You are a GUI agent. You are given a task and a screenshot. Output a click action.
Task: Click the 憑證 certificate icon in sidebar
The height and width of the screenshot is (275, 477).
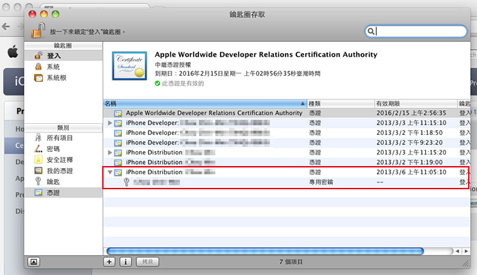click(x=38, y=193)
